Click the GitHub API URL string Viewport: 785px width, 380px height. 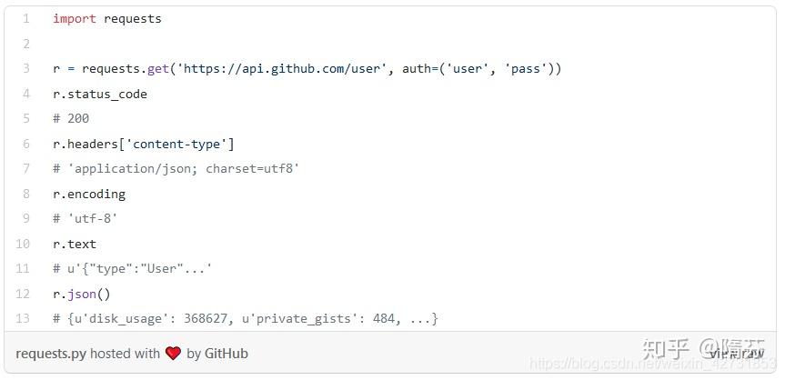[280, 69]
